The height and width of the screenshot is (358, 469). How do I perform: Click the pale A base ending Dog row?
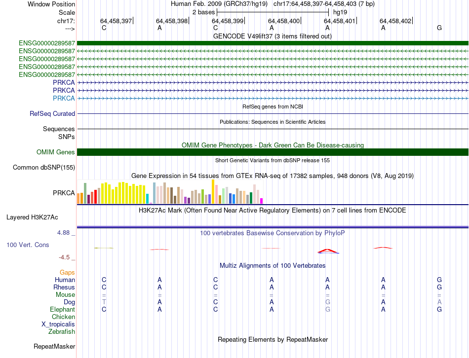tap(439, 302)
